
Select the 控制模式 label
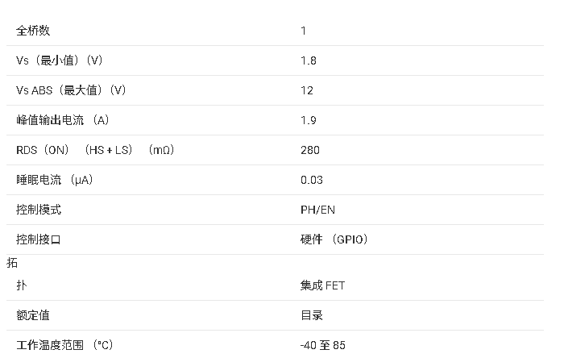click(39, 210)
